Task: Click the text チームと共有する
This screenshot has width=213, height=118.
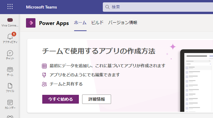Action: point(66,84)
